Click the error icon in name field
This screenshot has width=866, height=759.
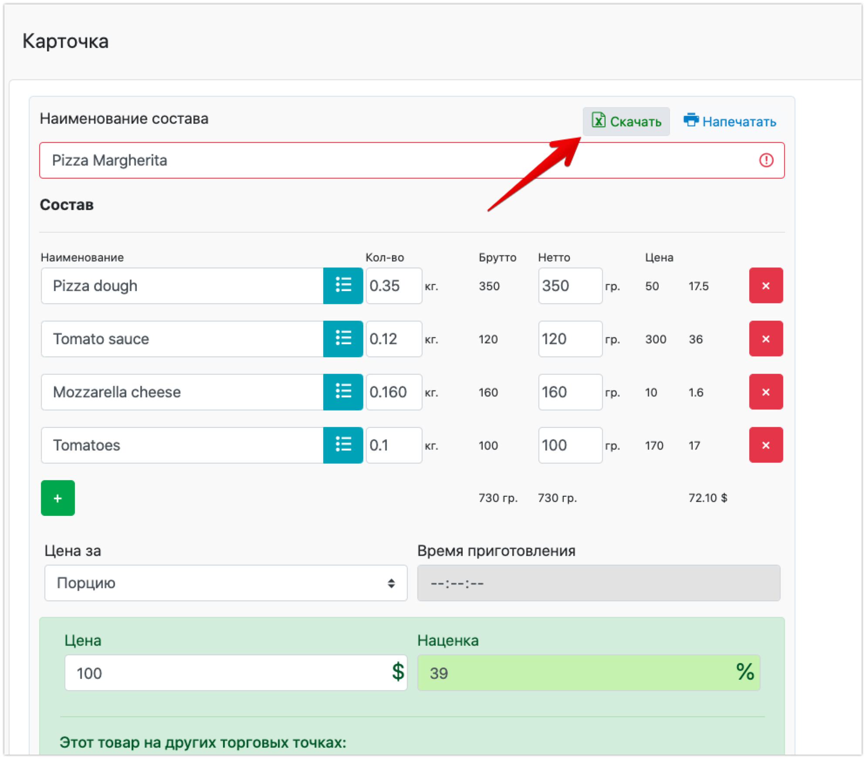(x=766, y=160)
